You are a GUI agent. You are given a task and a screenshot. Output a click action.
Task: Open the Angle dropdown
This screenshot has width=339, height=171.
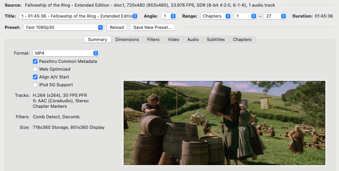(x=169, y=16)
